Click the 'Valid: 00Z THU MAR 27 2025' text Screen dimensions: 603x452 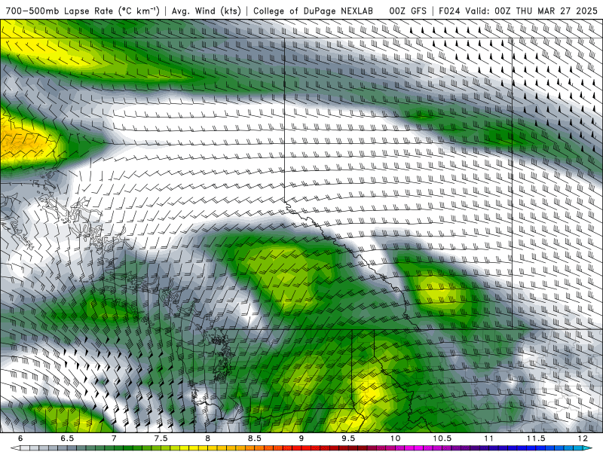[x=531, y=11]
